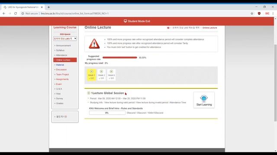Screen dimensions: 277x155
Task: Reload the page with refresh icon
Action: click(x=16, y=13)
